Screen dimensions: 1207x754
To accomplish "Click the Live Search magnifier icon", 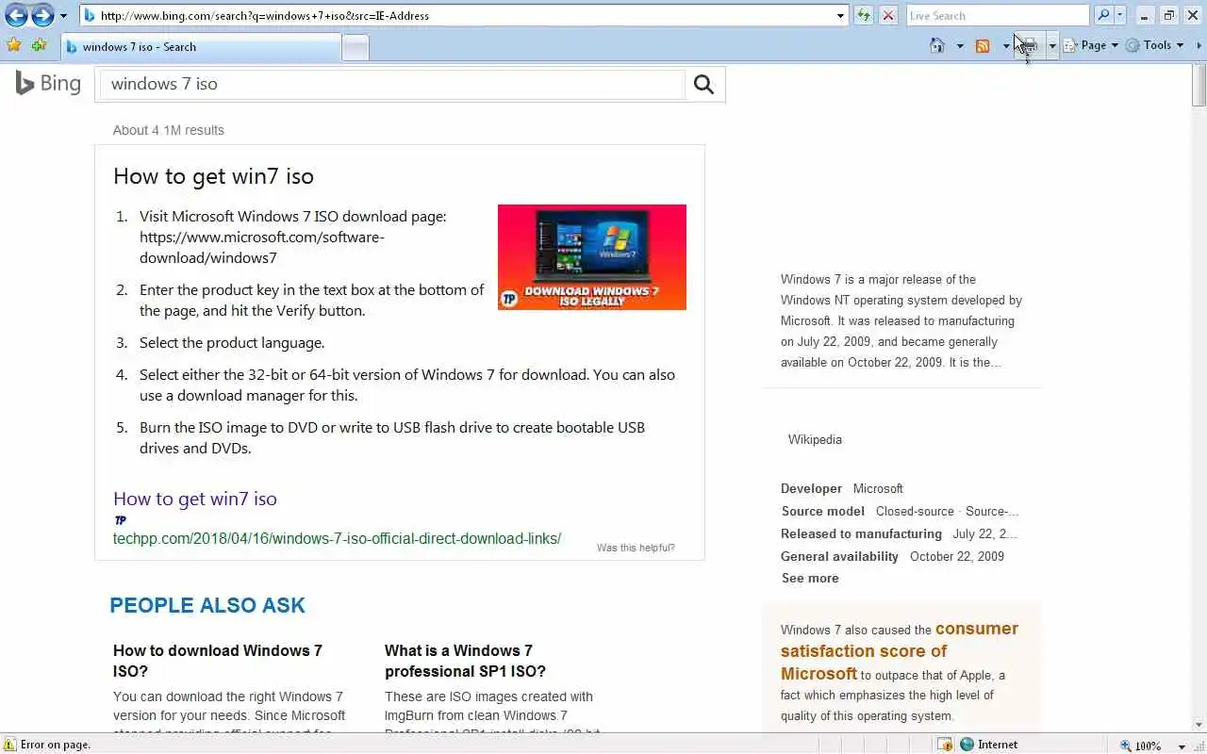I will point(1102,15).
